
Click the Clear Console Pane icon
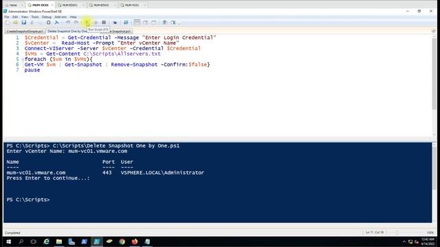coord(56,23)
